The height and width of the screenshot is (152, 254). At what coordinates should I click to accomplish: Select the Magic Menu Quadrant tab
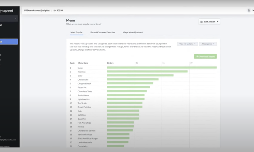[133, 32]
